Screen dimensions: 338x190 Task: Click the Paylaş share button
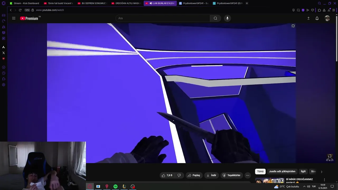tap(194, 175)
